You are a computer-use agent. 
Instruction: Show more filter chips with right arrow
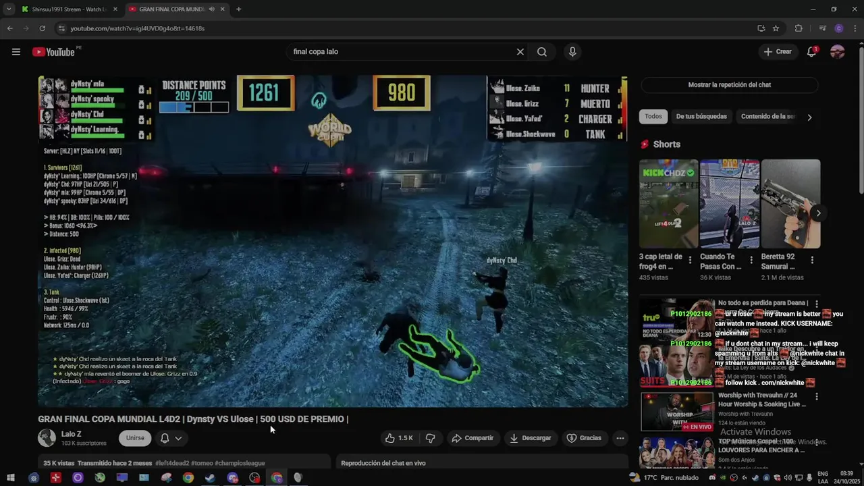point(809,117)
